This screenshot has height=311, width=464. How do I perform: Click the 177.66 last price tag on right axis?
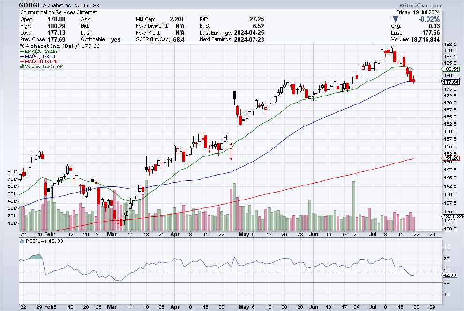pos(451,82)
